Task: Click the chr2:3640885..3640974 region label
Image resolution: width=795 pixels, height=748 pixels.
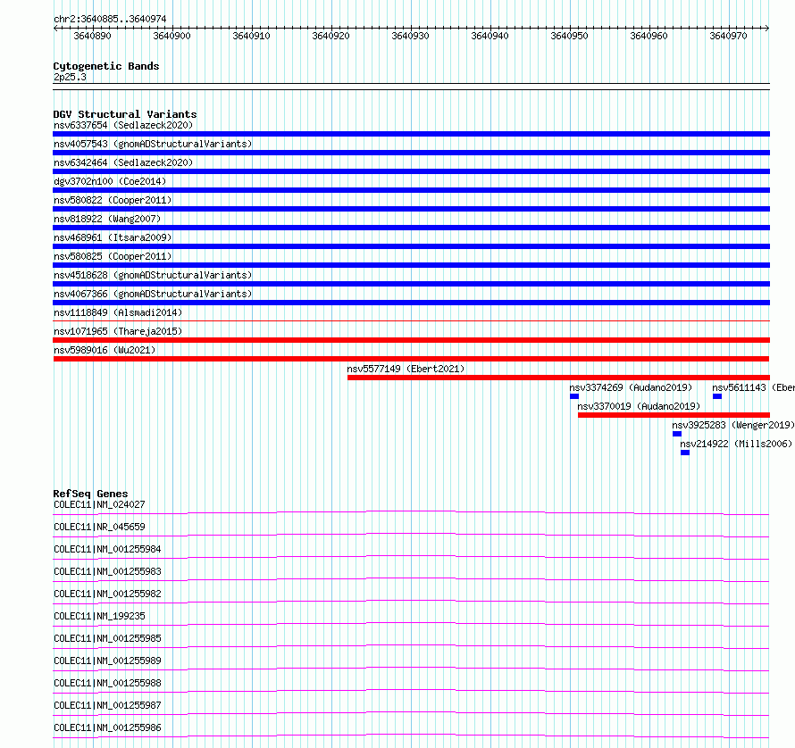Action: (110, 20)
